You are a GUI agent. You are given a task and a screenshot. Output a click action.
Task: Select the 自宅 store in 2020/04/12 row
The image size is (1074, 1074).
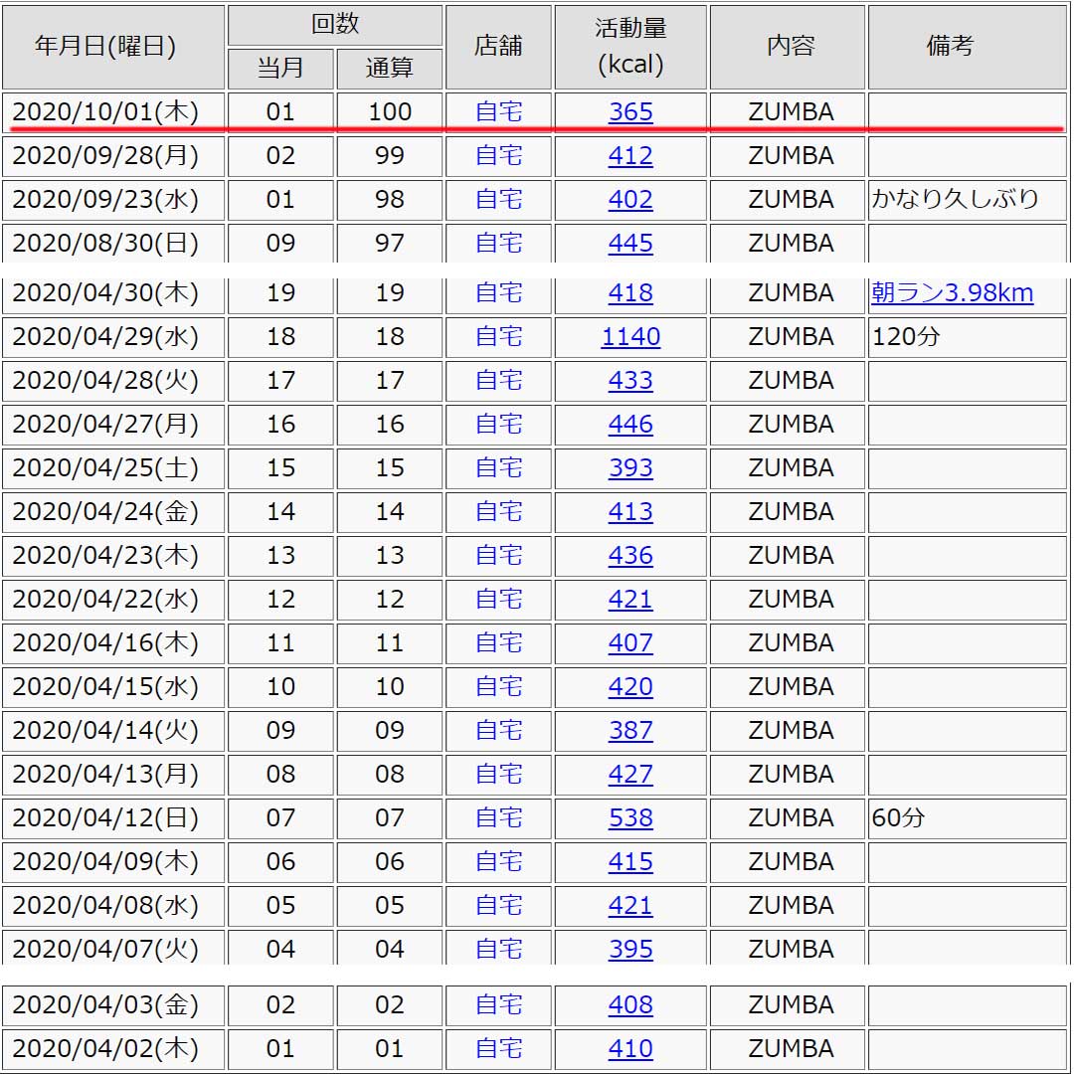tap(498, 818)
